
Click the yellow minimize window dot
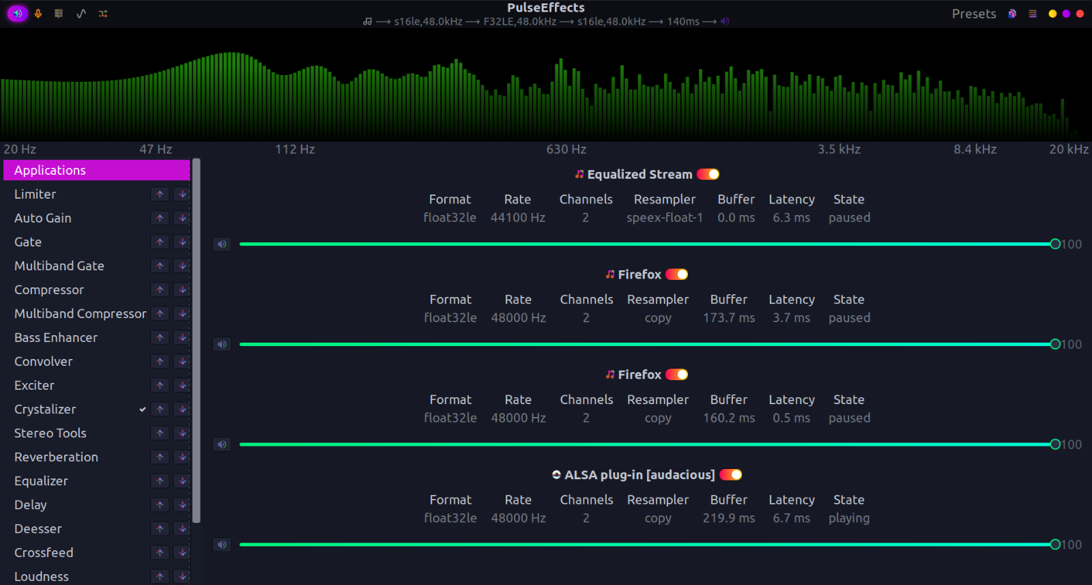1052,14
